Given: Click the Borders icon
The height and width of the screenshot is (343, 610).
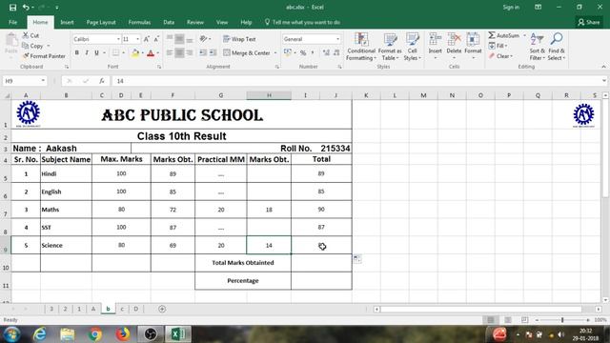Looking at the screenshot, I should (115, 53).
